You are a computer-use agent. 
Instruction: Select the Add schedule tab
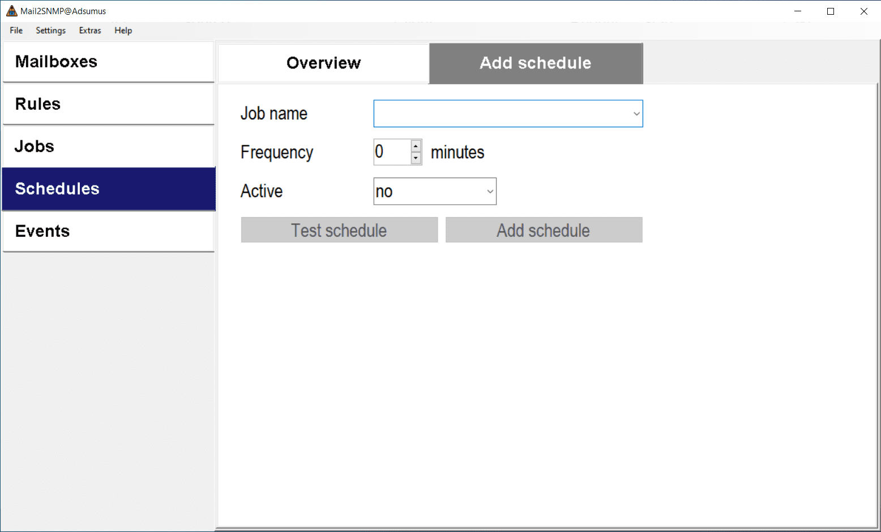[x=536, y=63]
